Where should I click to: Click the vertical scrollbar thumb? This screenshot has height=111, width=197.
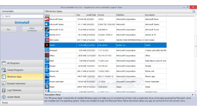pyautogui.click(x=196, y=46)
